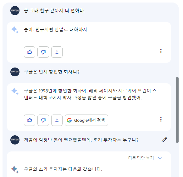Share the Google founding year answer
Viewport: 183px width, 177px height.
click(x=57, y=120)
